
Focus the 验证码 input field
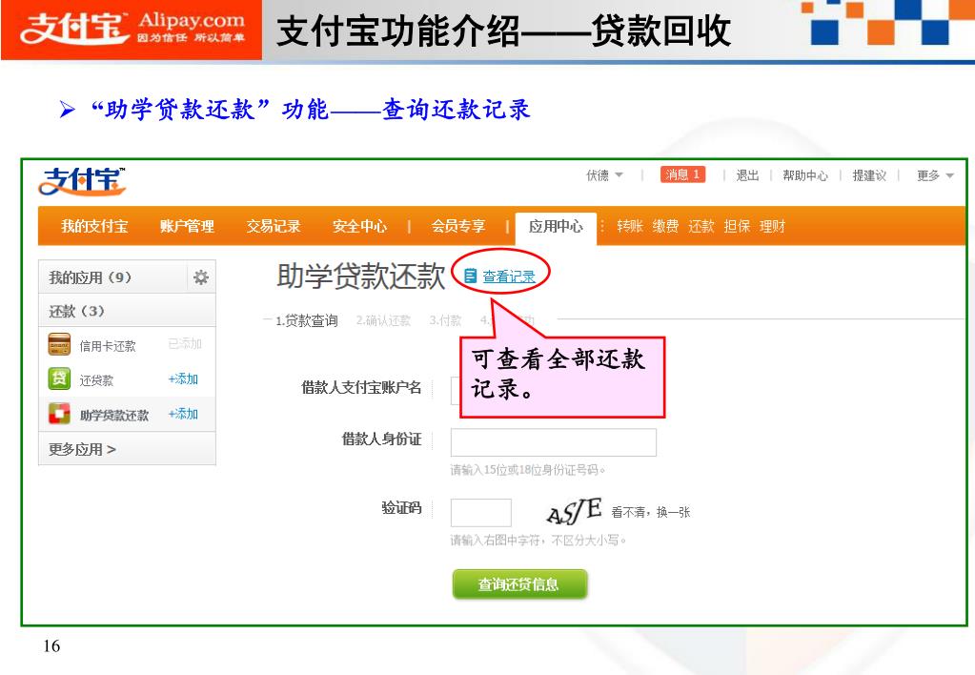(x=480, y=513)
